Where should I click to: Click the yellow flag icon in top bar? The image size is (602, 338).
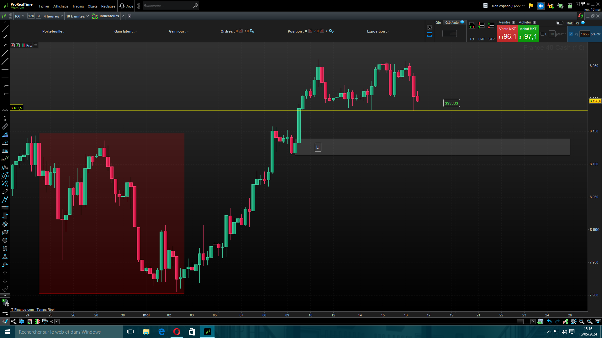point(531,6)
